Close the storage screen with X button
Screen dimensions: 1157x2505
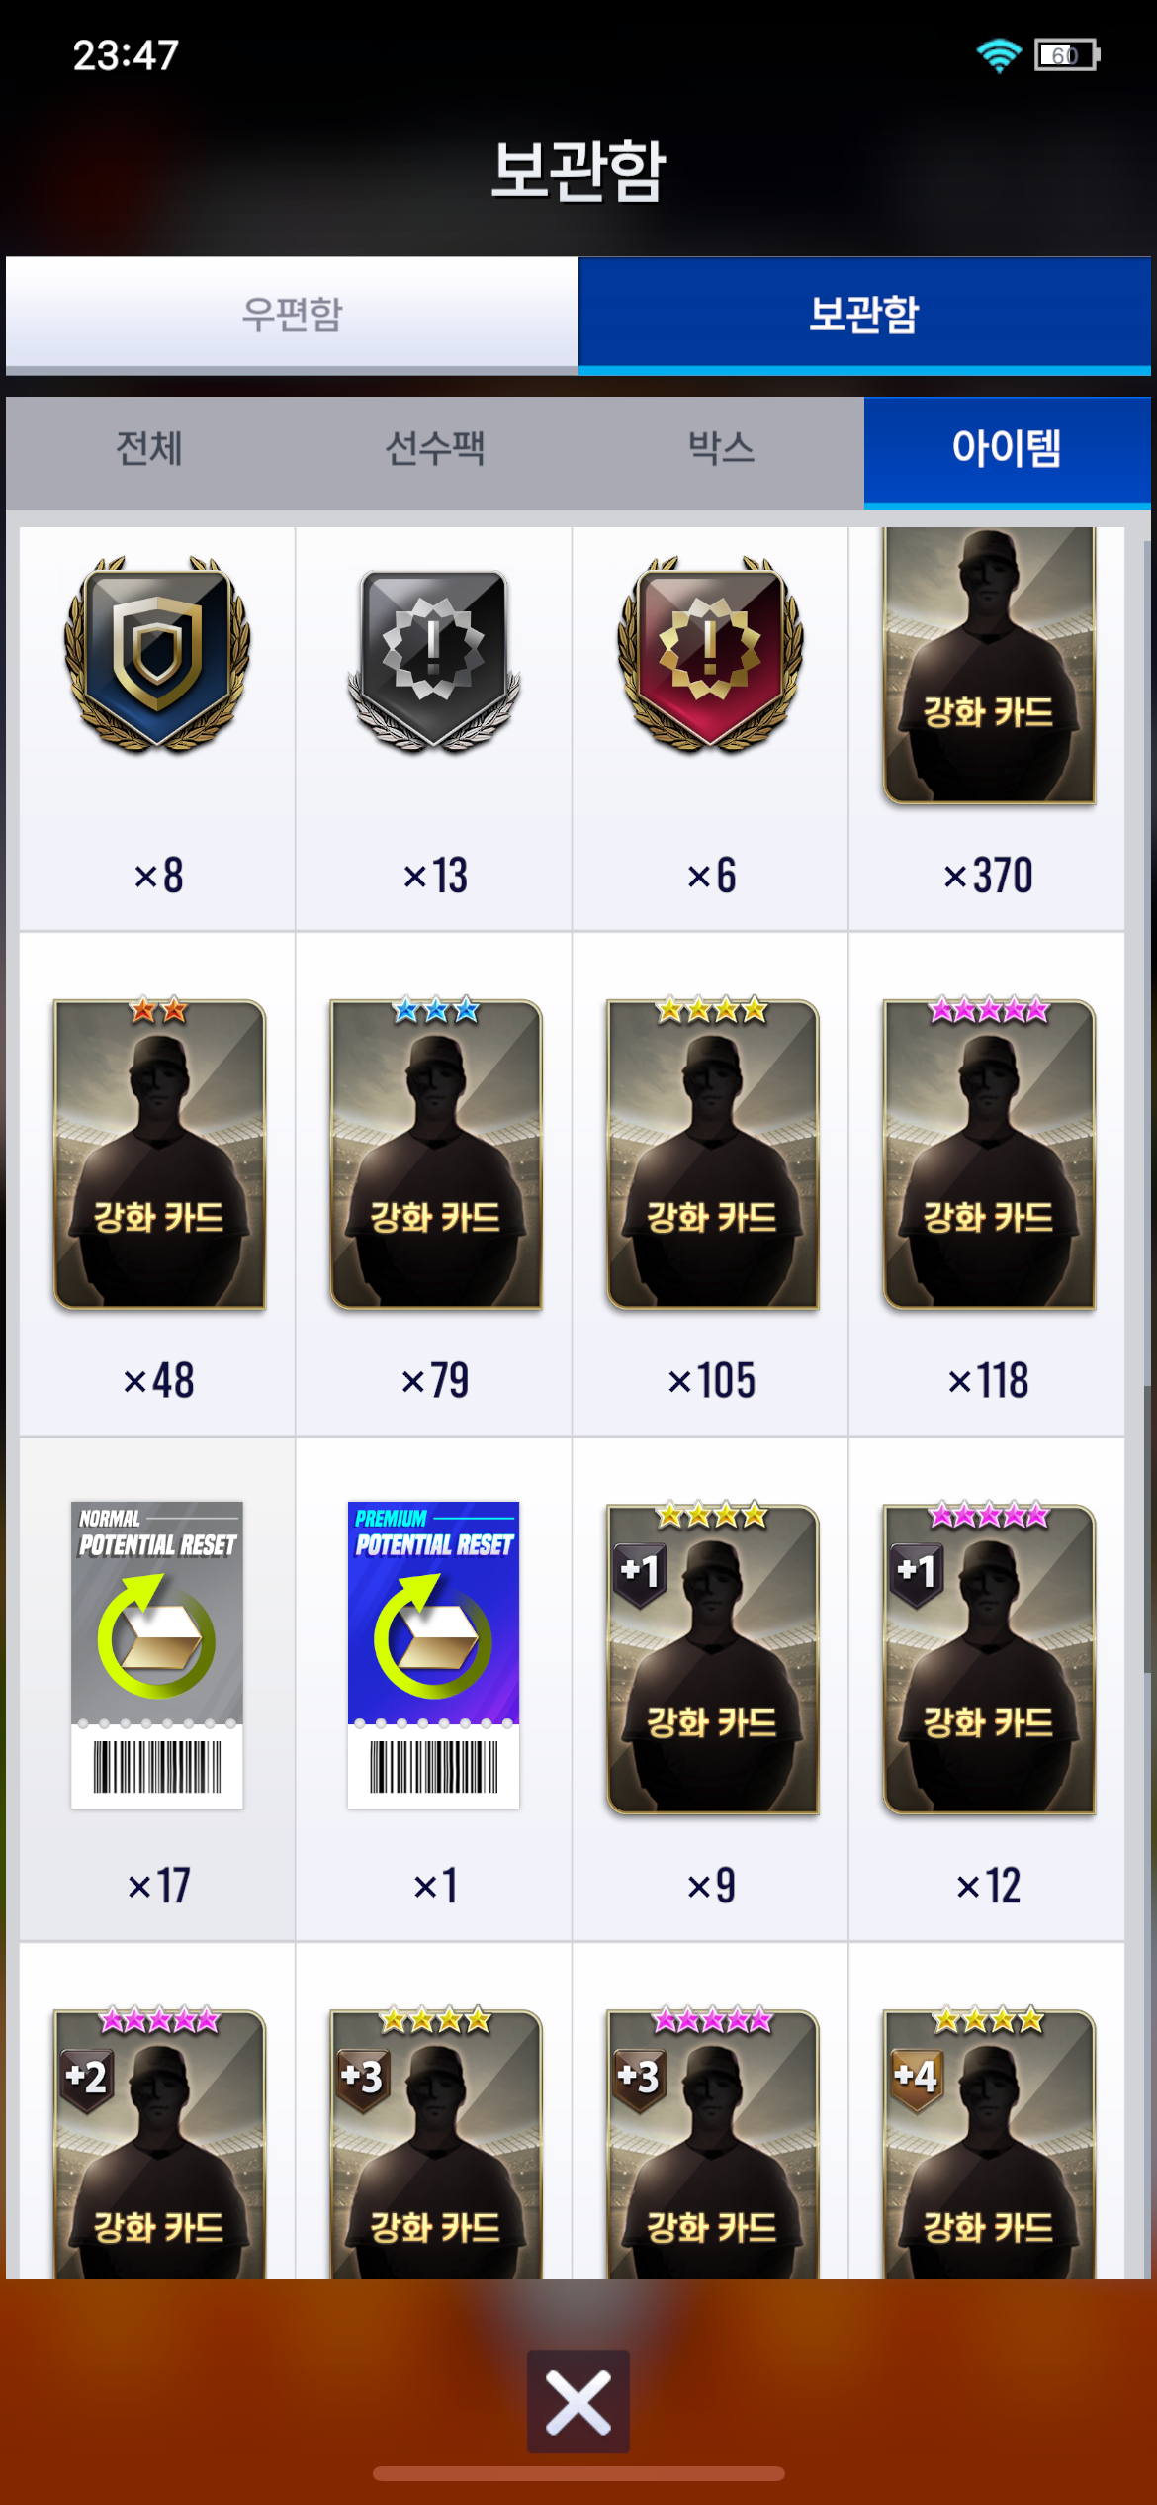pos(578,2401)
